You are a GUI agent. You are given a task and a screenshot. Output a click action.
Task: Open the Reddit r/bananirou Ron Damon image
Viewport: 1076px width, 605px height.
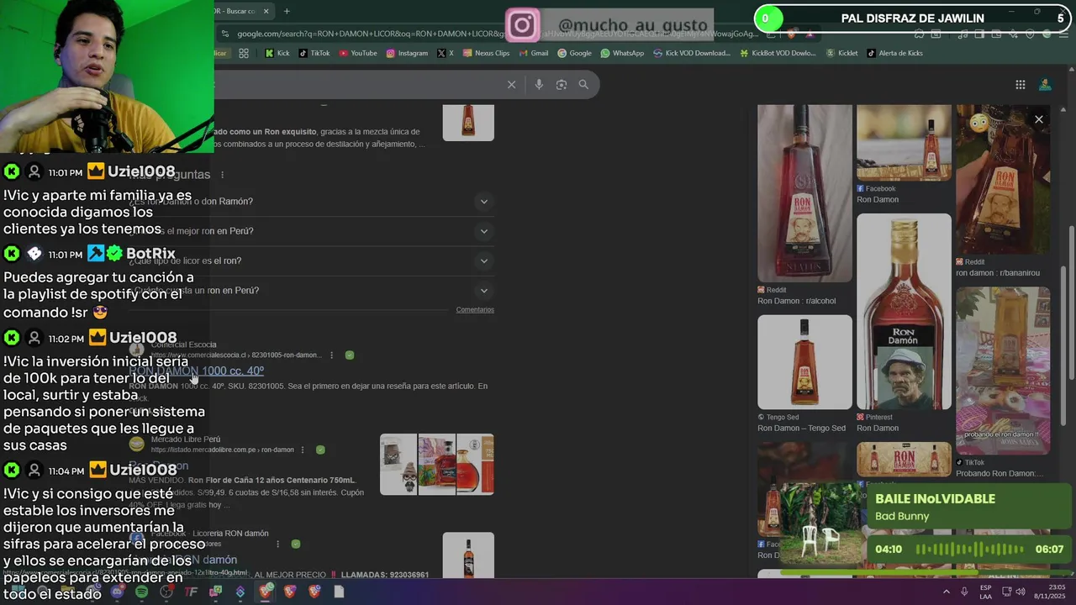pyautogui.click(x=1003, y=180)
